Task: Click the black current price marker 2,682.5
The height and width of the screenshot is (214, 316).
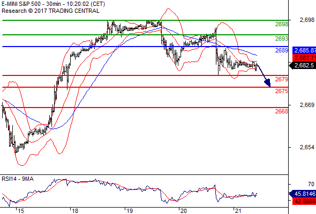Action: coord(303,65)
